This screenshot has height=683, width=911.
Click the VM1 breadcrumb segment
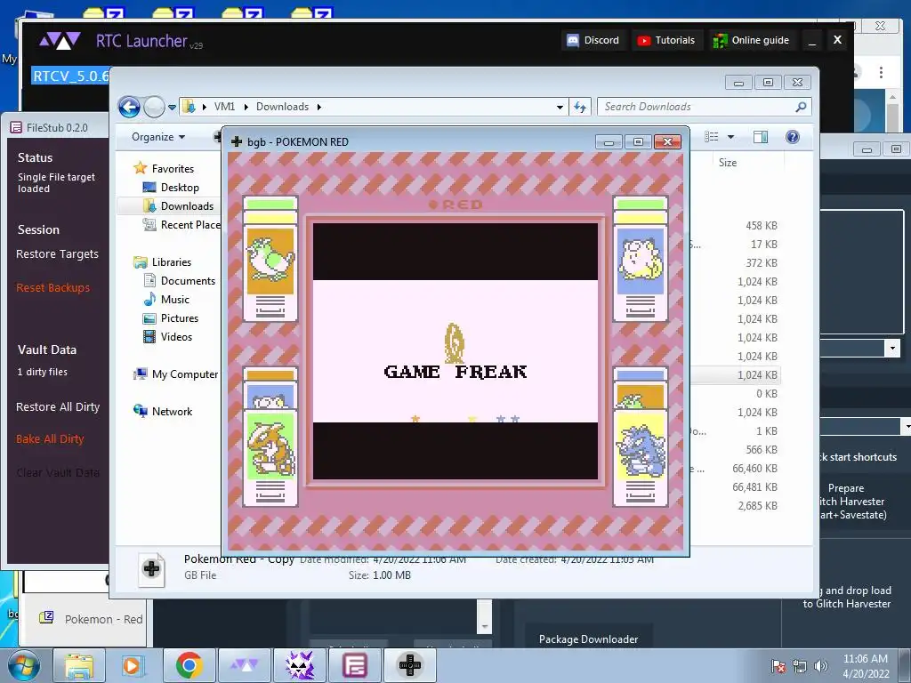click(x=224, y=107)
